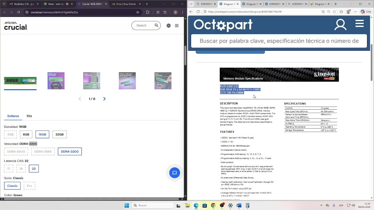
Task: Click the Edge page vertical scrollbar
Action: click(372, 63)
